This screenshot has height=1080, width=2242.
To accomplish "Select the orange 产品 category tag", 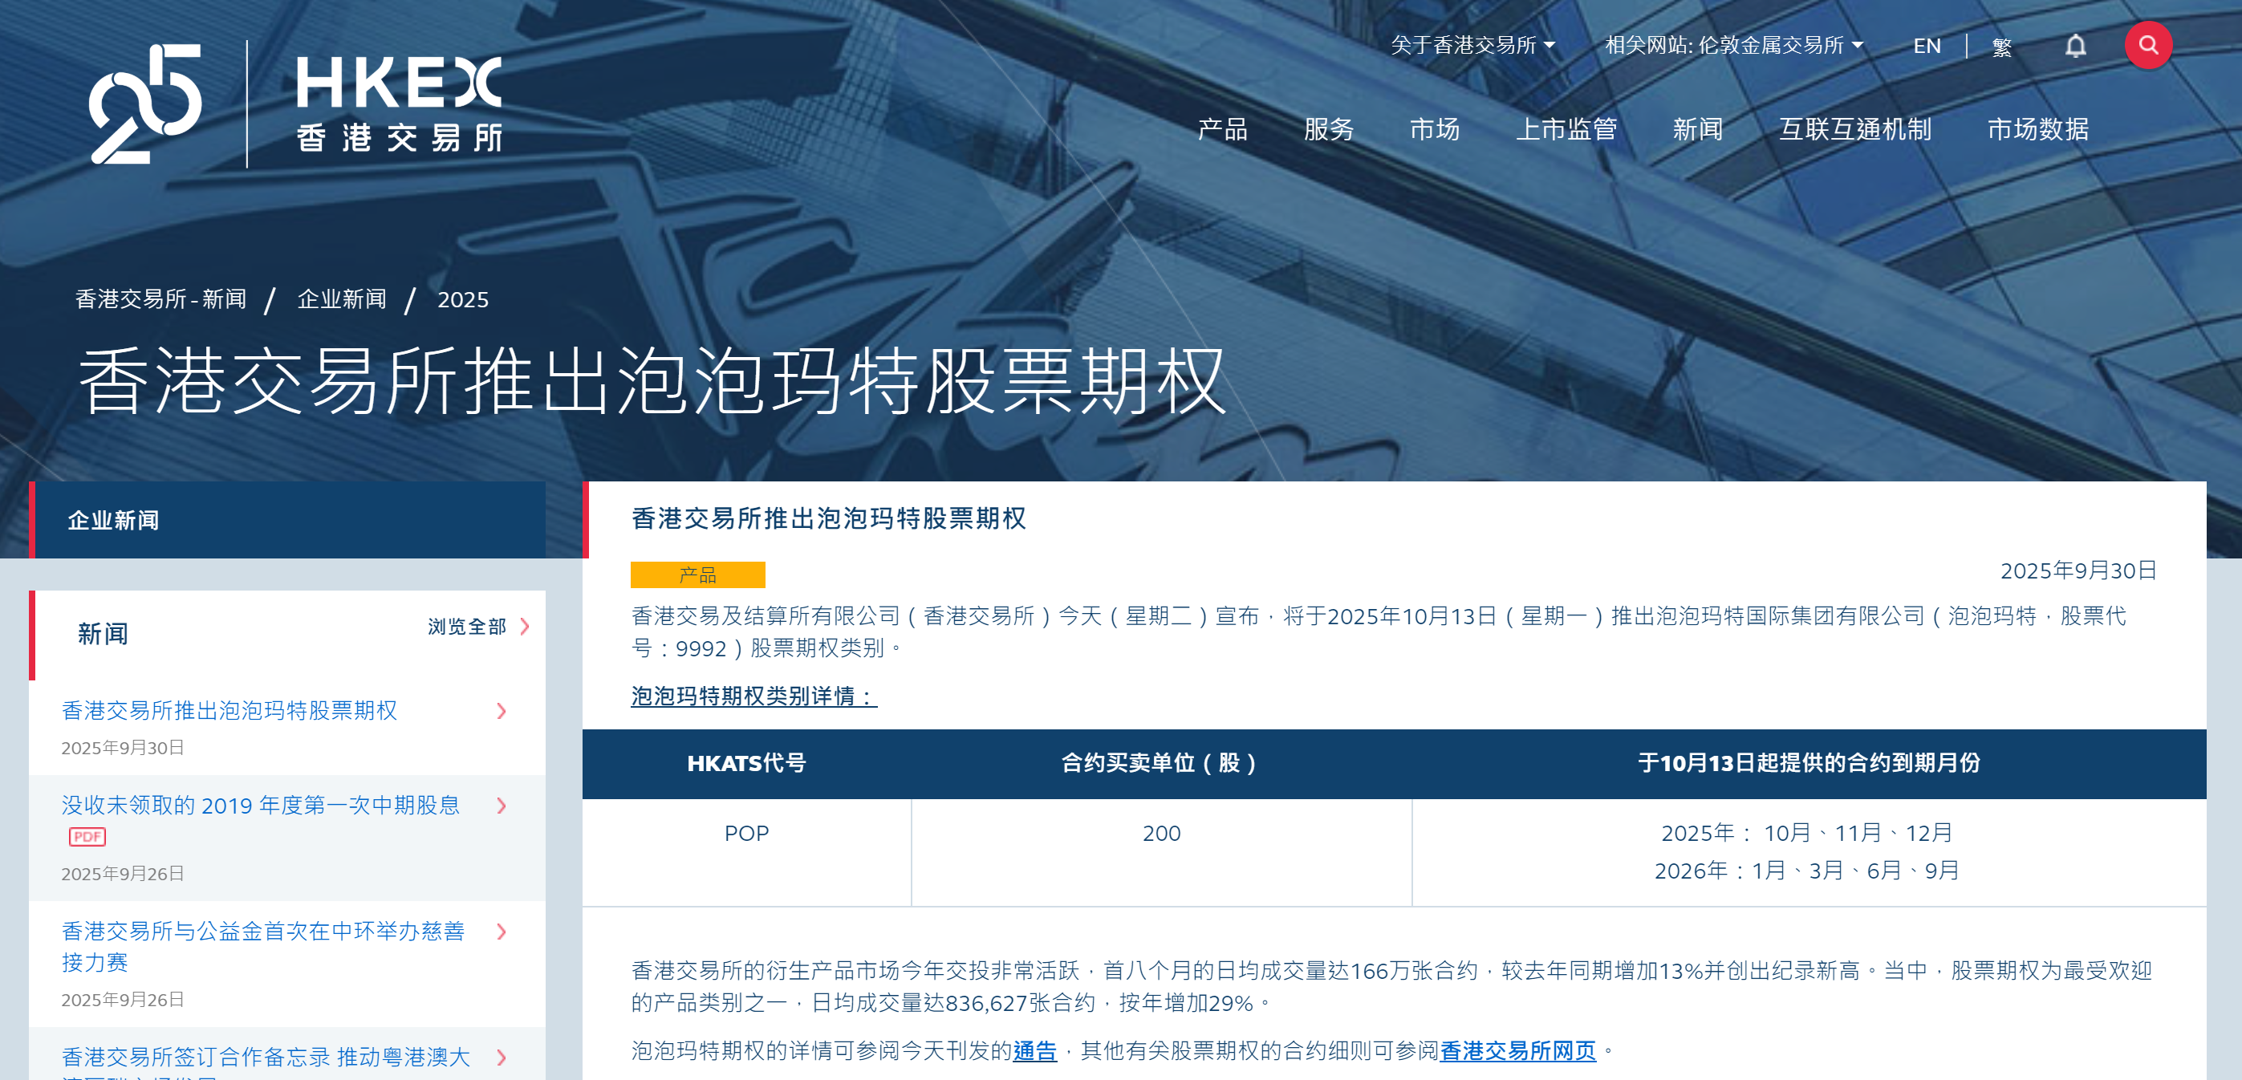I will (x=697, y=575).
